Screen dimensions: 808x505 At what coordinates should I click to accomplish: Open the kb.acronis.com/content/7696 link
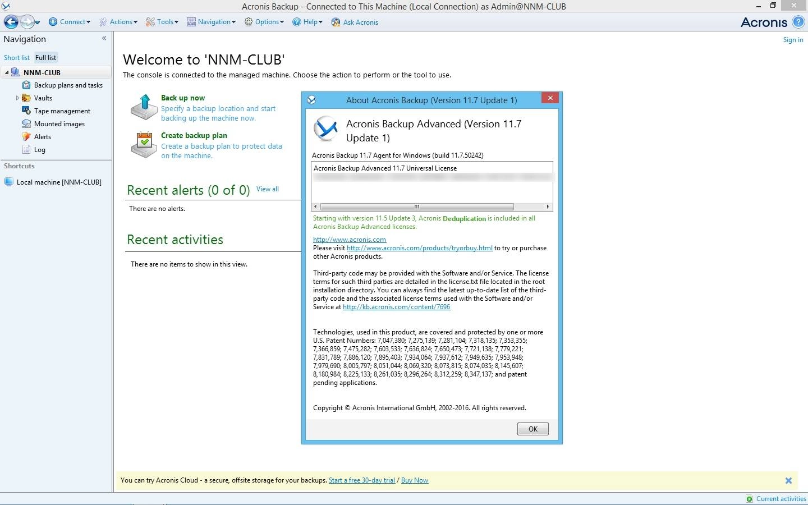397,307
